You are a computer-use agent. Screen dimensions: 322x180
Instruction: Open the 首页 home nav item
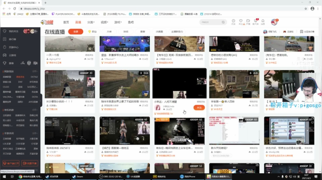(66, 22)
